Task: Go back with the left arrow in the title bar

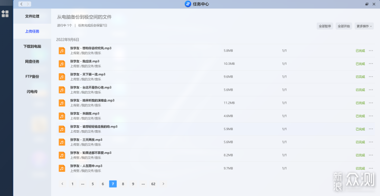Action: tap(22, 4)
